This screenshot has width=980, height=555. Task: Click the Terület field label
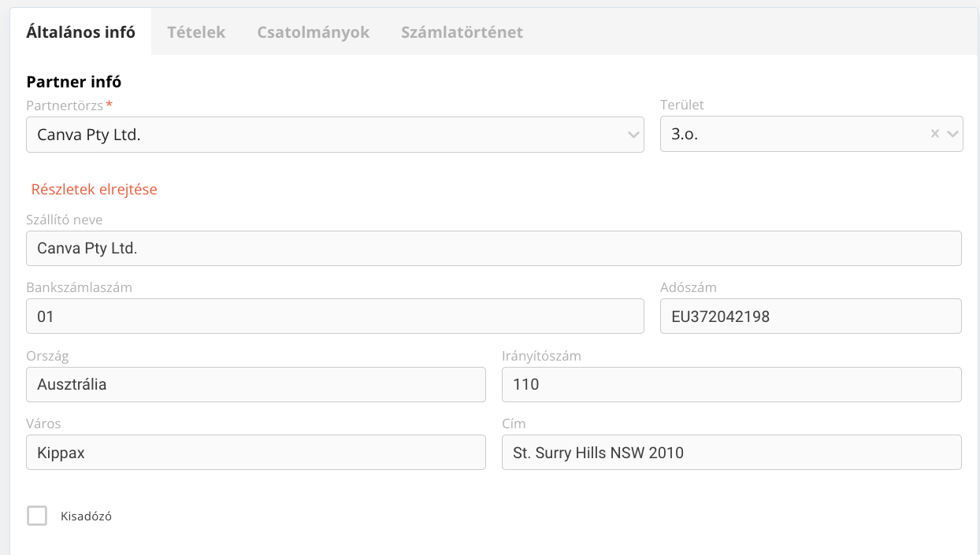pos(682,105)
